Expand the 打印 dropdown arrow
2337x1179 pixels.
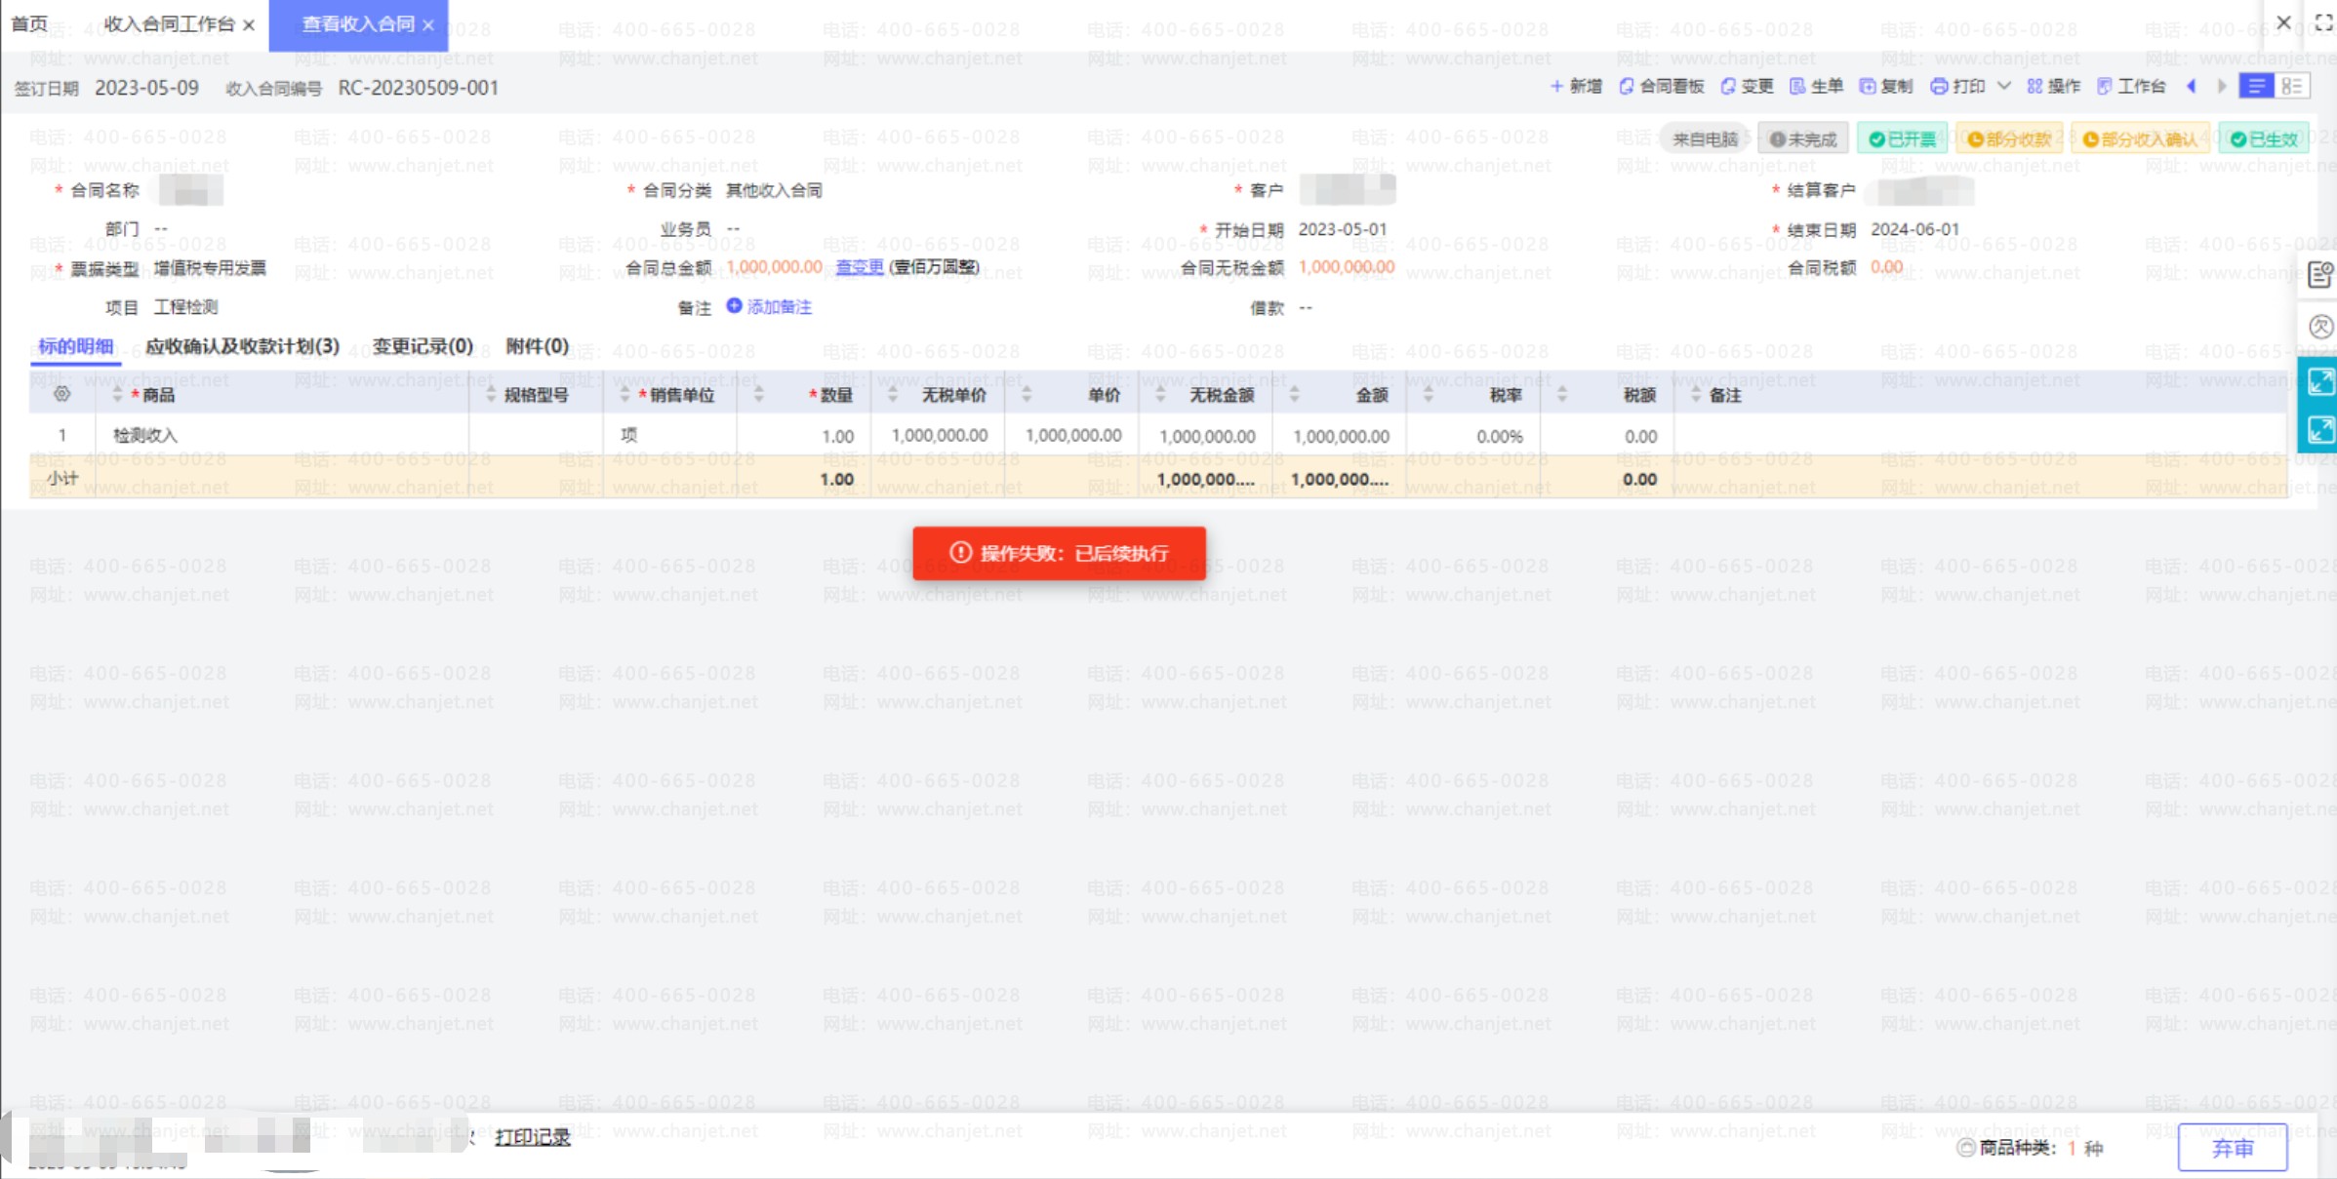(x=2004, y=87)
